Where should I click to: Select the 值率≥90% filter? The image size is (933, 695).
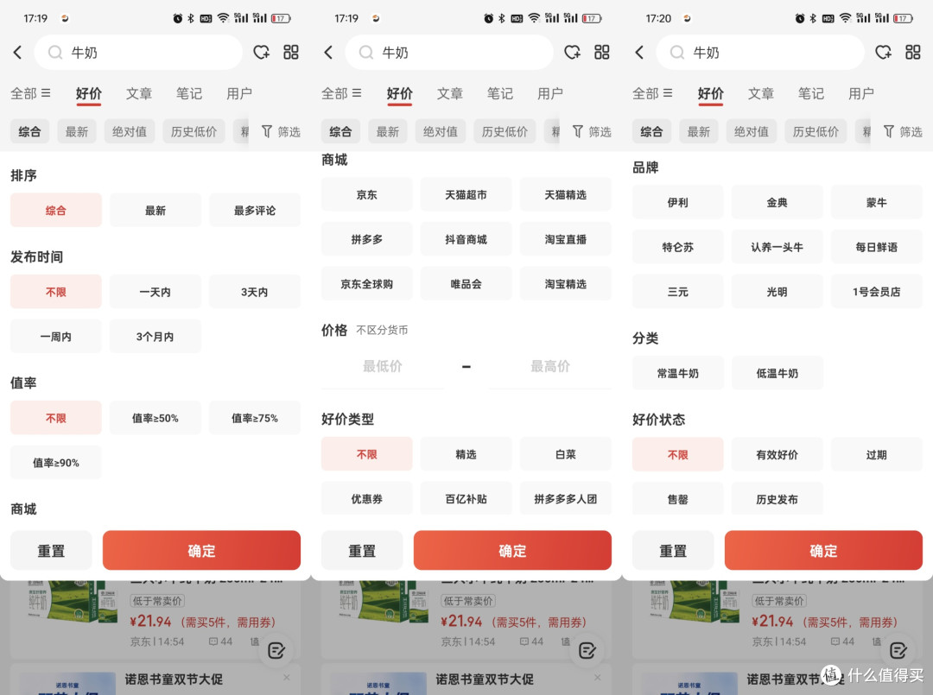pyautogui.click(x=56, y=463)
